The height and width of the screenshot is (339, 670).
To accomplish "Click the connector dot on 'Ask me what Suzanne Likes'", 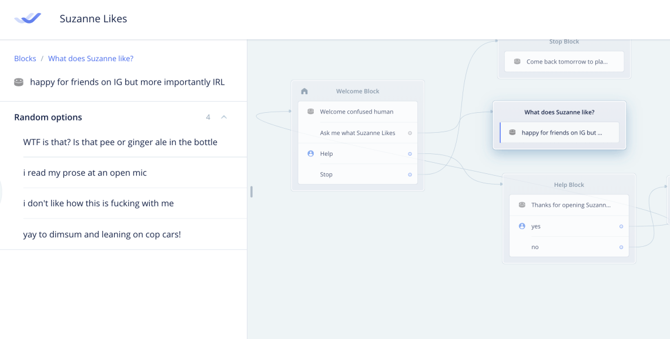I will (x=410, y=133).
